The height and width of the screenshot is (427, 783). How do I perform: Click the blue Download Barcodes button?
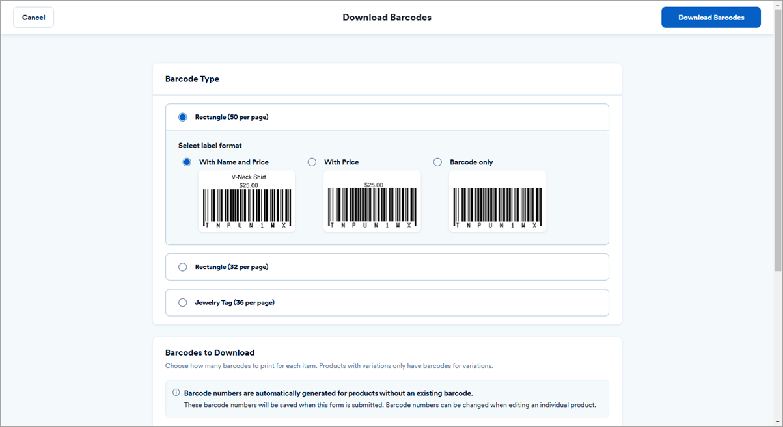click(x=711, y=17)
